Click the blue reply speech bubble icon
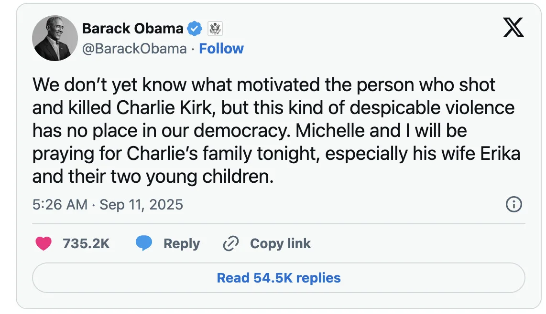The width and height of the screenshot is (546, 314). (x=144, y=244)
